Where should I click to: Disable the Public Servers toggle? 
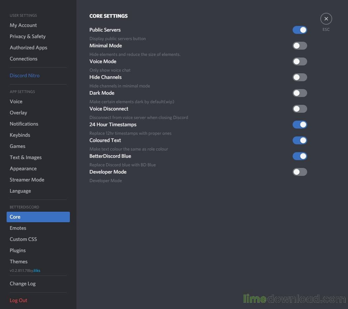tap(300, 30)
